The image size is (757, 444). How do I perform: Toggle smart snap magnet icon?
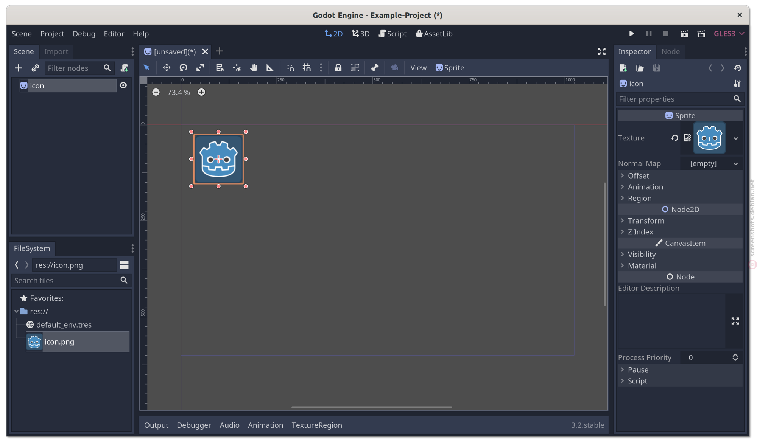[290, 68]
